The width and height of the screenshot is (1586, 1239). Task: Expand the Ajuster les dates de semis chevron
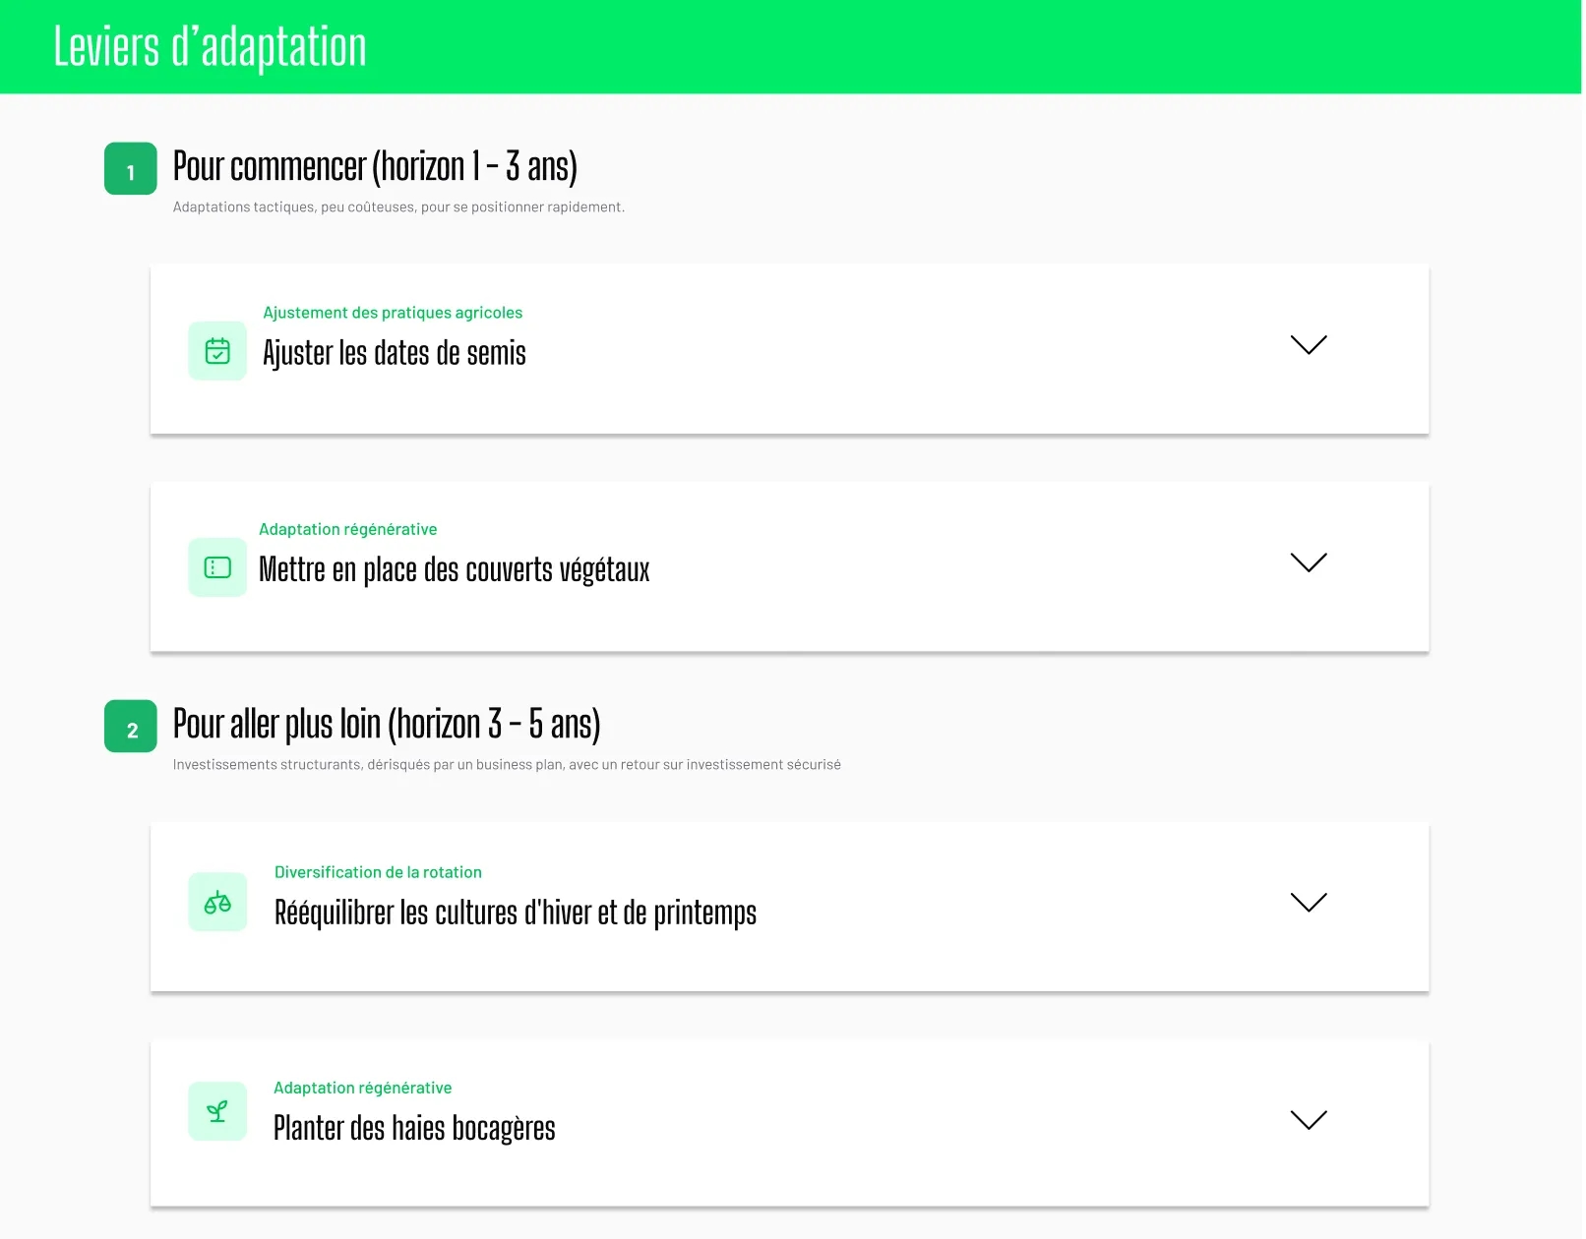1308,344
